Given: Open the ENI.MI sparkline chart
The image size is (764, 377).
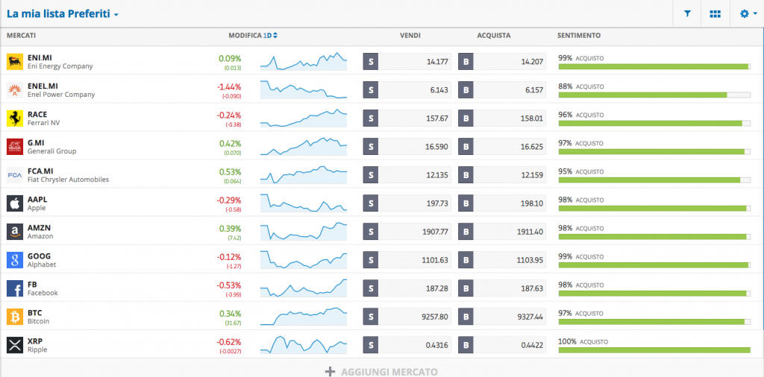Looking at the screenshot, I should click(x=304, y=61).
